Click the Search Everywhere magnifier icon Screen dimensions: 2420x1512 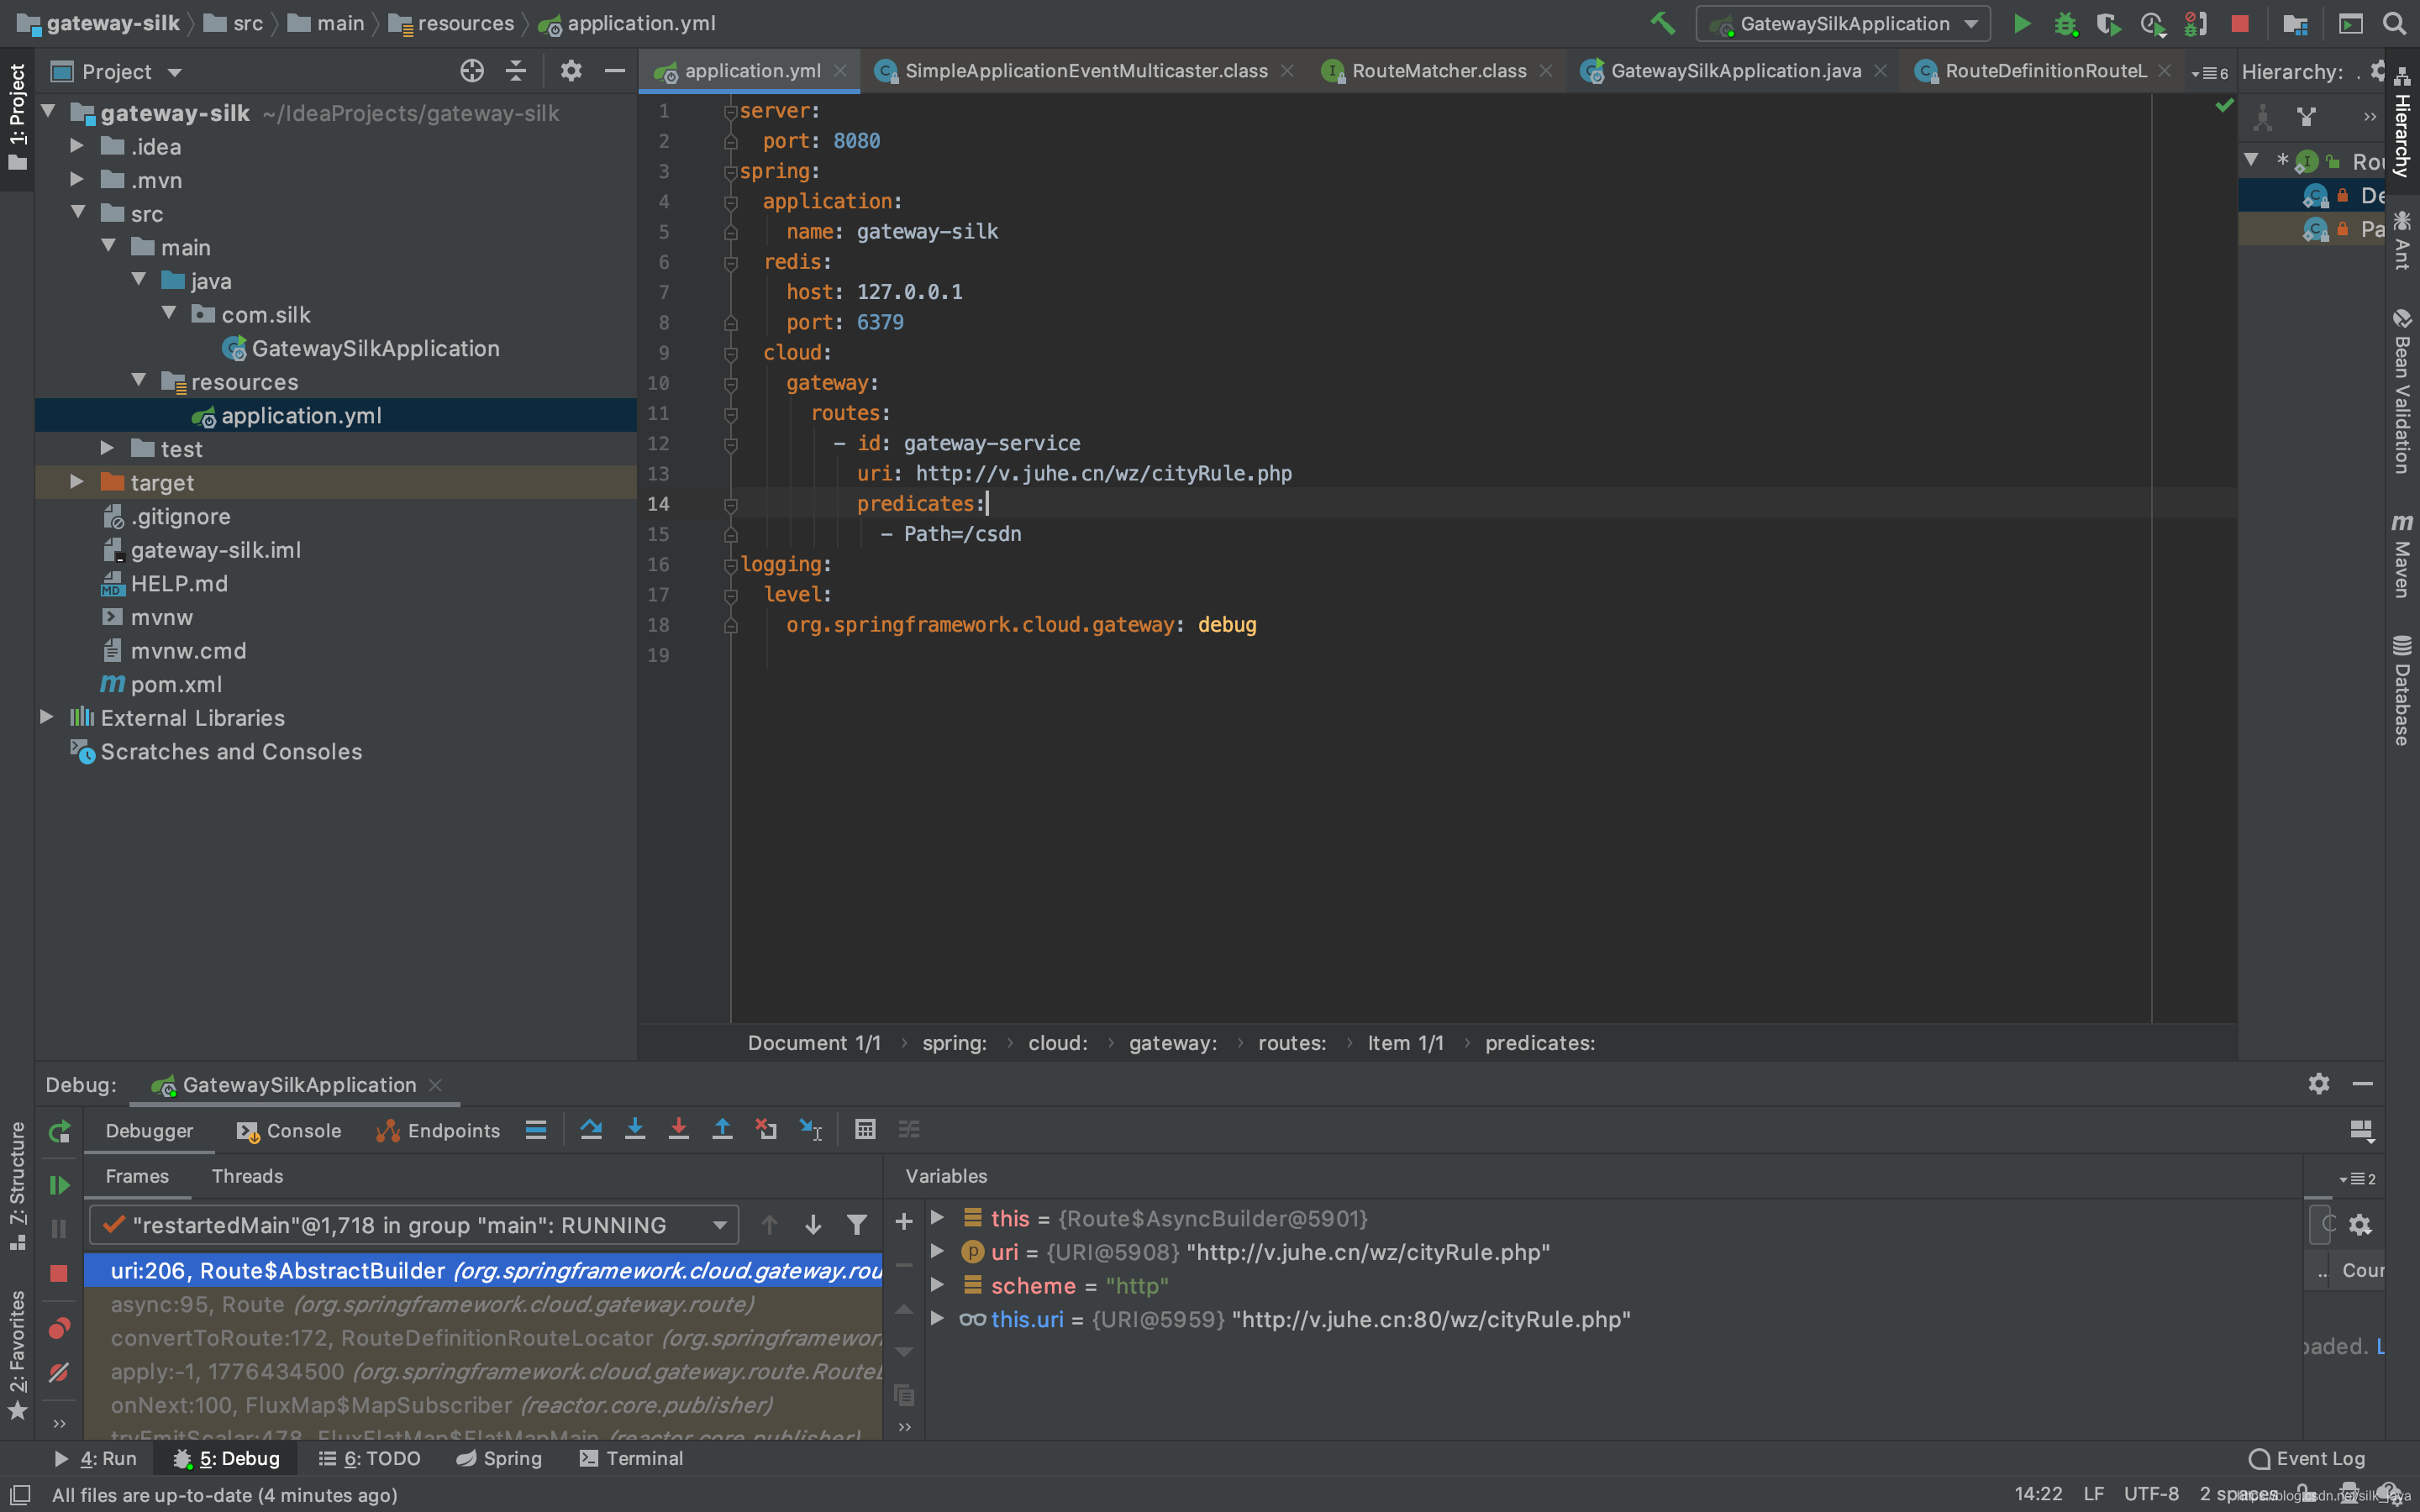(2394, 23)
